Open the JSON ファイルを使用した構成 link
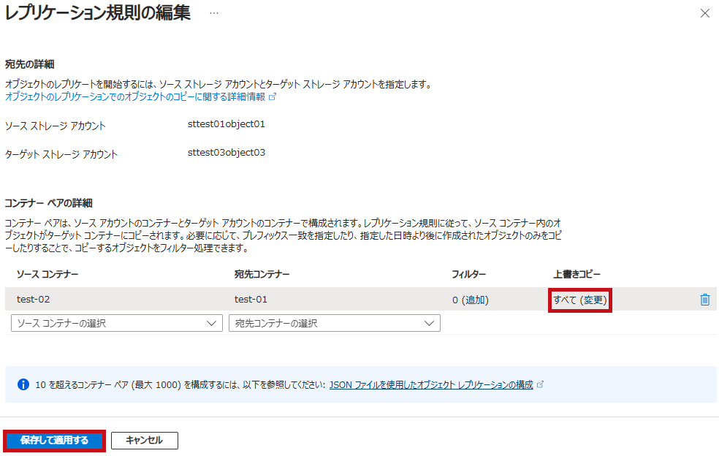The height and width of the screenshot is (456, 719). pyautogui.click(x=435, y=385)
